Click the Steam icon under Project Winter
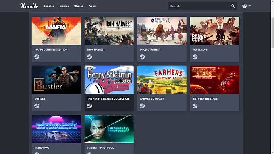274x154 pixels. tap(142, 57)
